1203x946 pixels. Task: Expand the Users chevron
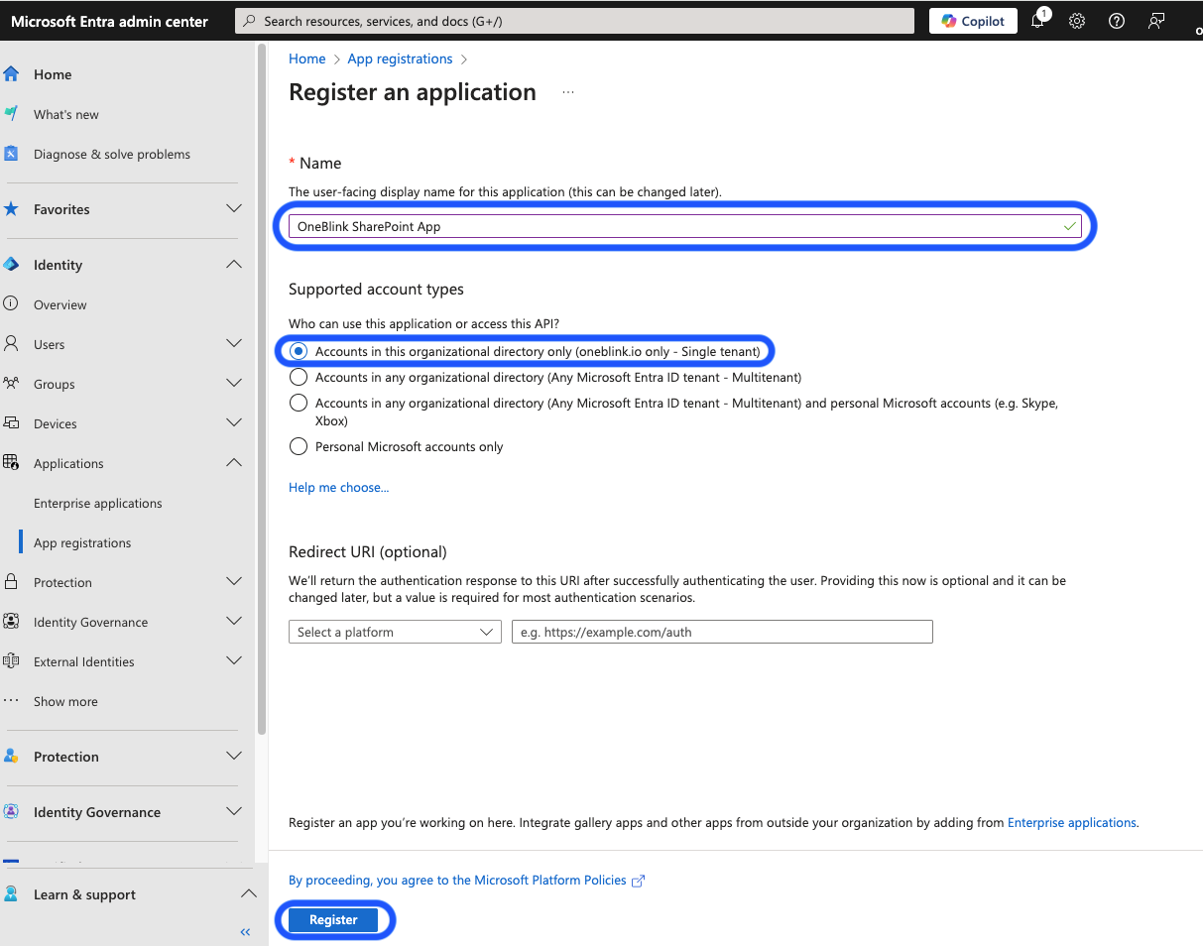[234, 344]
